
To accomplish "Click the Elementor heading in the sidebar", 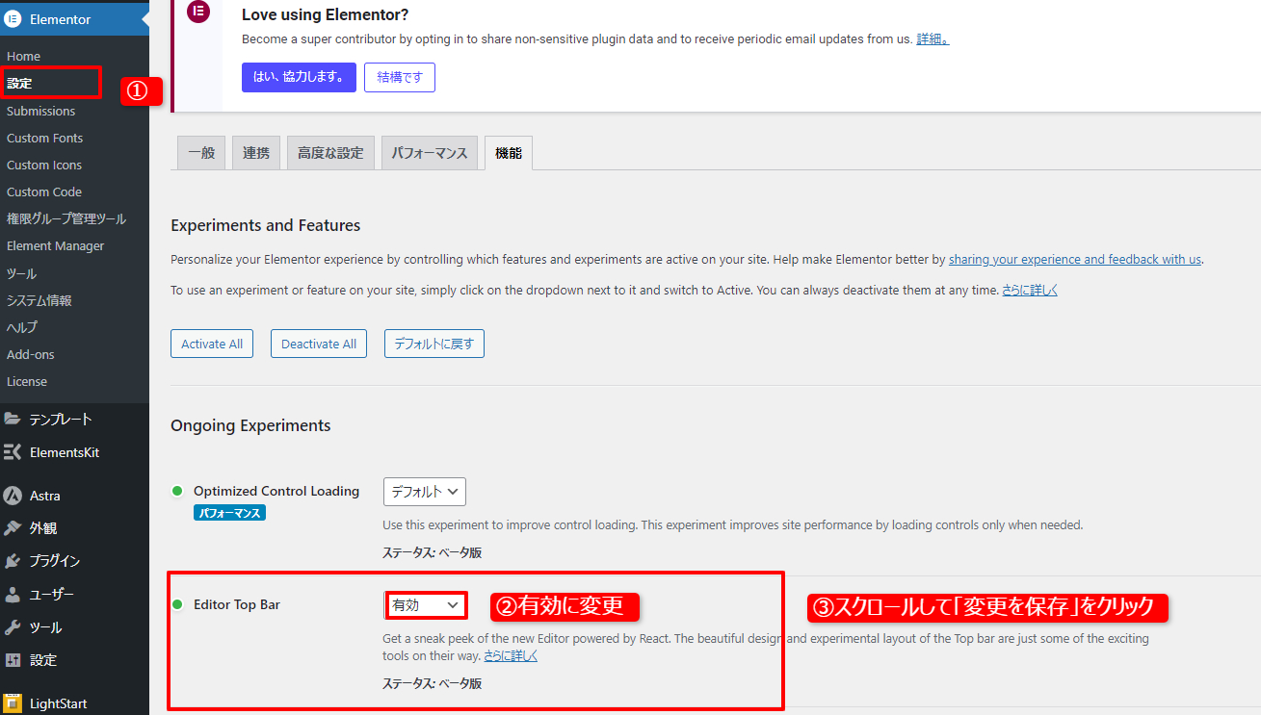I will click(x=61, y=19).
